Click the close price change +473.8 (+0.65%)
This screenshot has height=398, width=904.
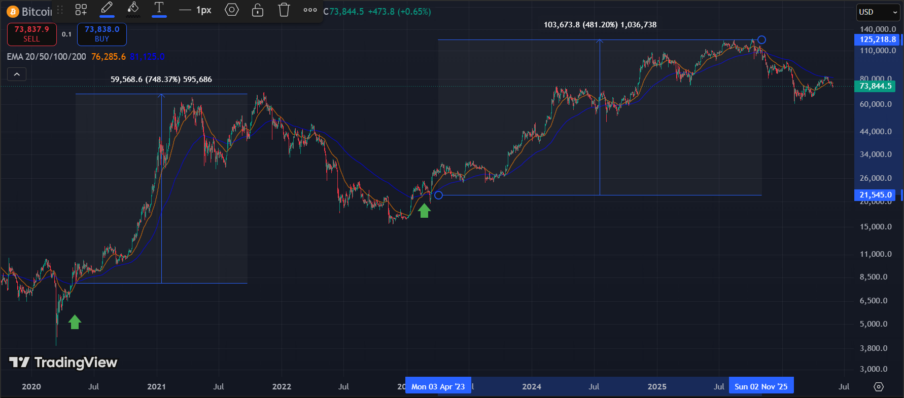pos(399,12)
